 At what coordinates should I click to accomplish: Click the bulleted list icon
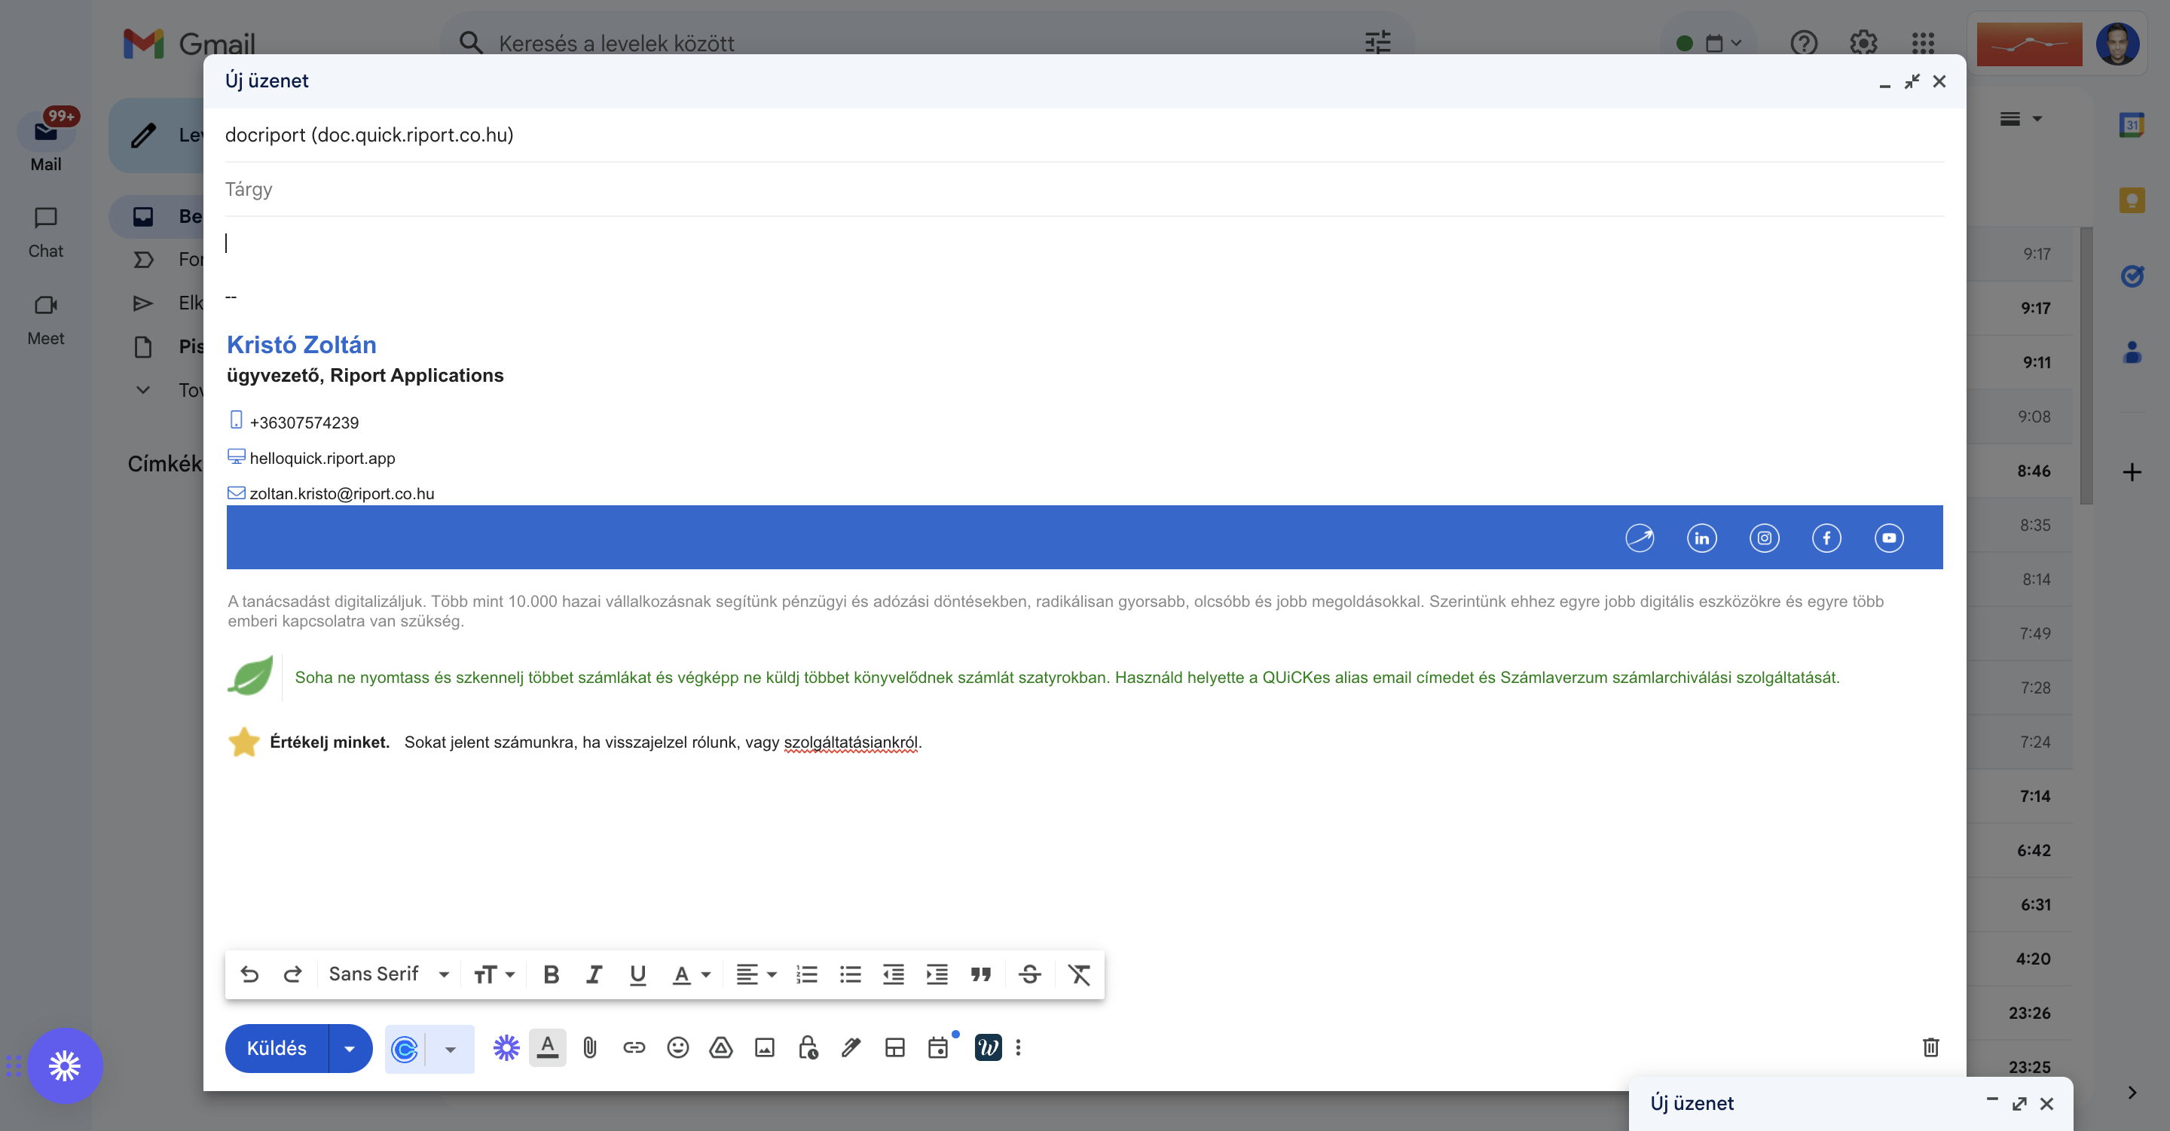pos(848,974)
